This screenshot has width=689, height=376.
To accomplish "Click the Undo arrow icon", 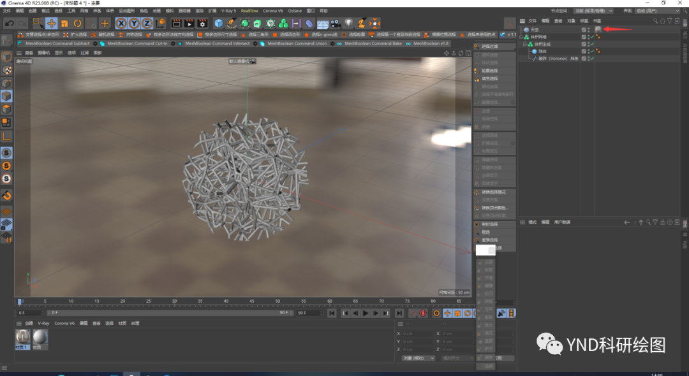I will pyautogui.click(x=9, y=23).
